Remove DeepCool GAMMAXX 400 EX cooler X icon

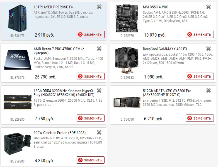(x=209, y=49)
